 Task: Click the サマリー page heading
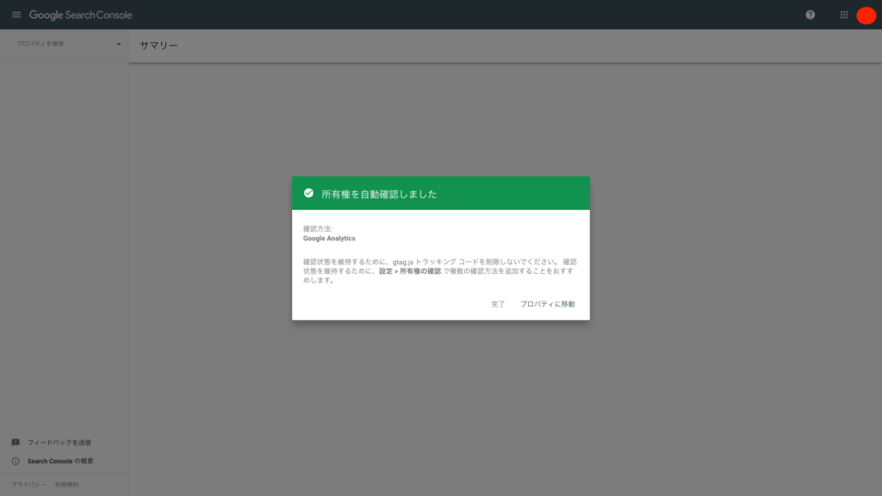coord(158,46)
